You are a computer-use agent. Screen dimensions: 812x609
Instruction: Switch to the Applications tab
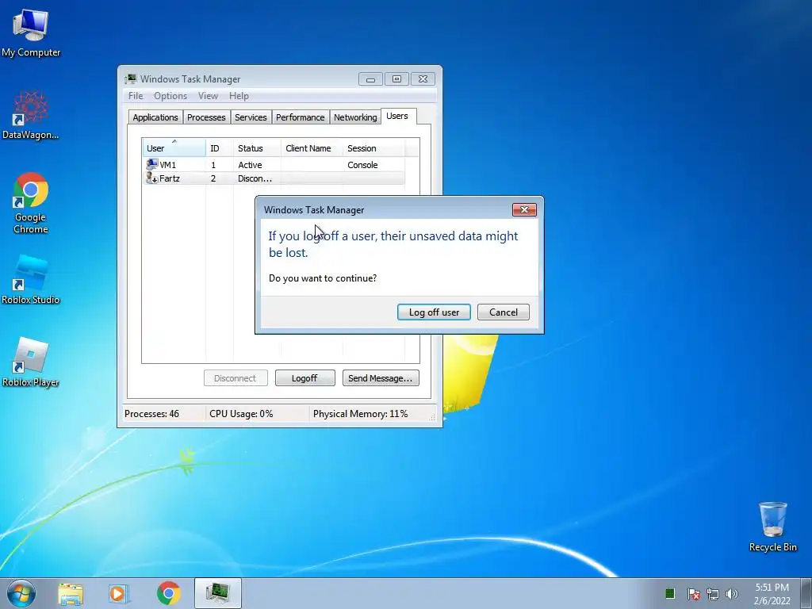point(155,117)
